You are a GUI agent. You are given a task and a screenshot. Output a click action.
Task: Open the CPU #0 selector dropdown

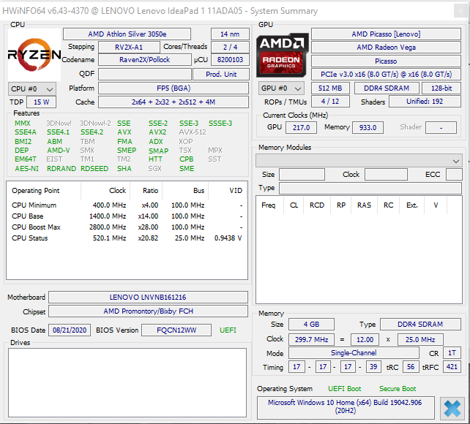click(31, 89)
